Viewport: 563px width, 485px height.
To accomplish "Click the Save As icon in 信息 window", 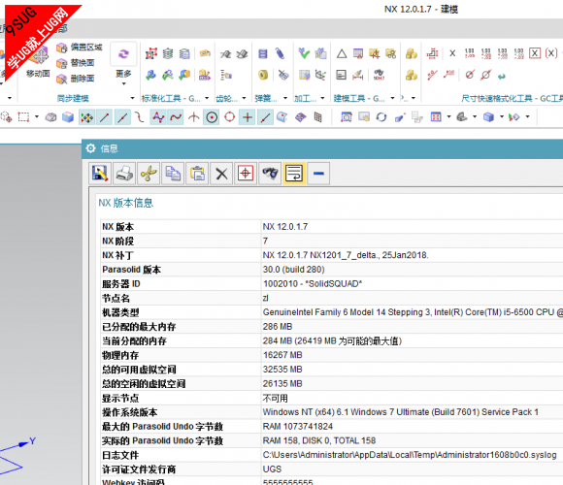I will click(100, 174).
